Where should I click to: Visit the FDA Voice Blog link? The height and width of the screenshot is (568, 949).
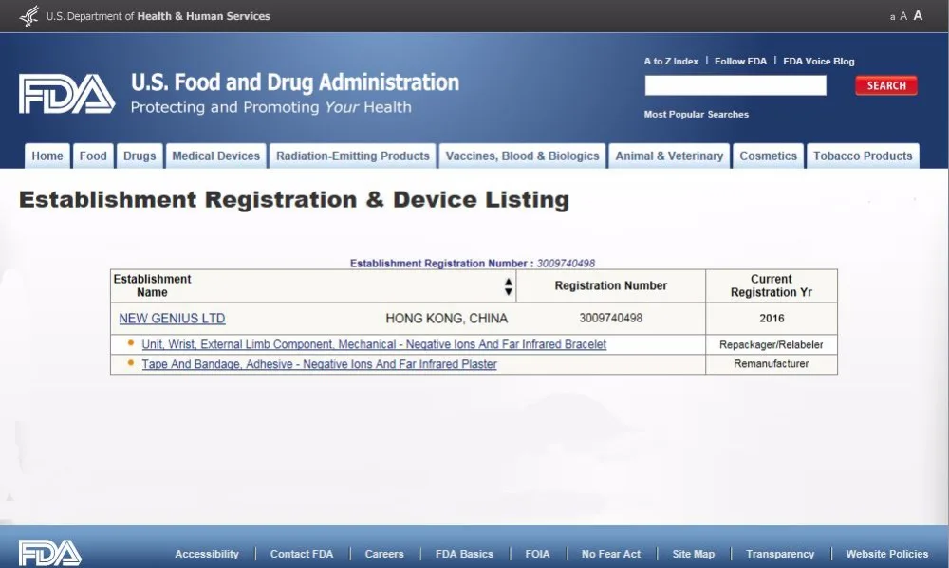pyautogui.click(x=818, y=62)
